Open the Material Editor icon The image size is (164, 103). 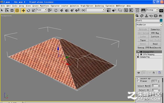pyautogui.click(x=137, y=10)
